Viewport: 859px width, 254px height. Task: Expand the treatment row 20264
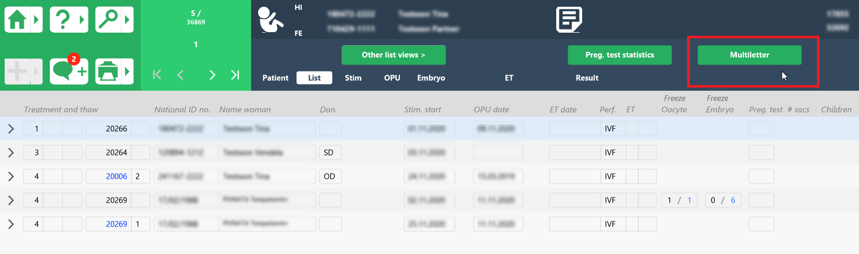coord(11,152)
